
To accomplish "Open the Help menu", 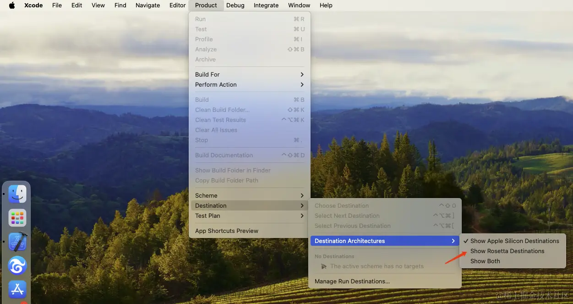I will (326, 5).
